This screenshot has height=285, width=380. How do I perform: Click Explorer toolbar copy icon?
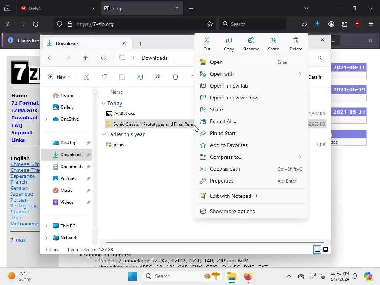(104, 77)
